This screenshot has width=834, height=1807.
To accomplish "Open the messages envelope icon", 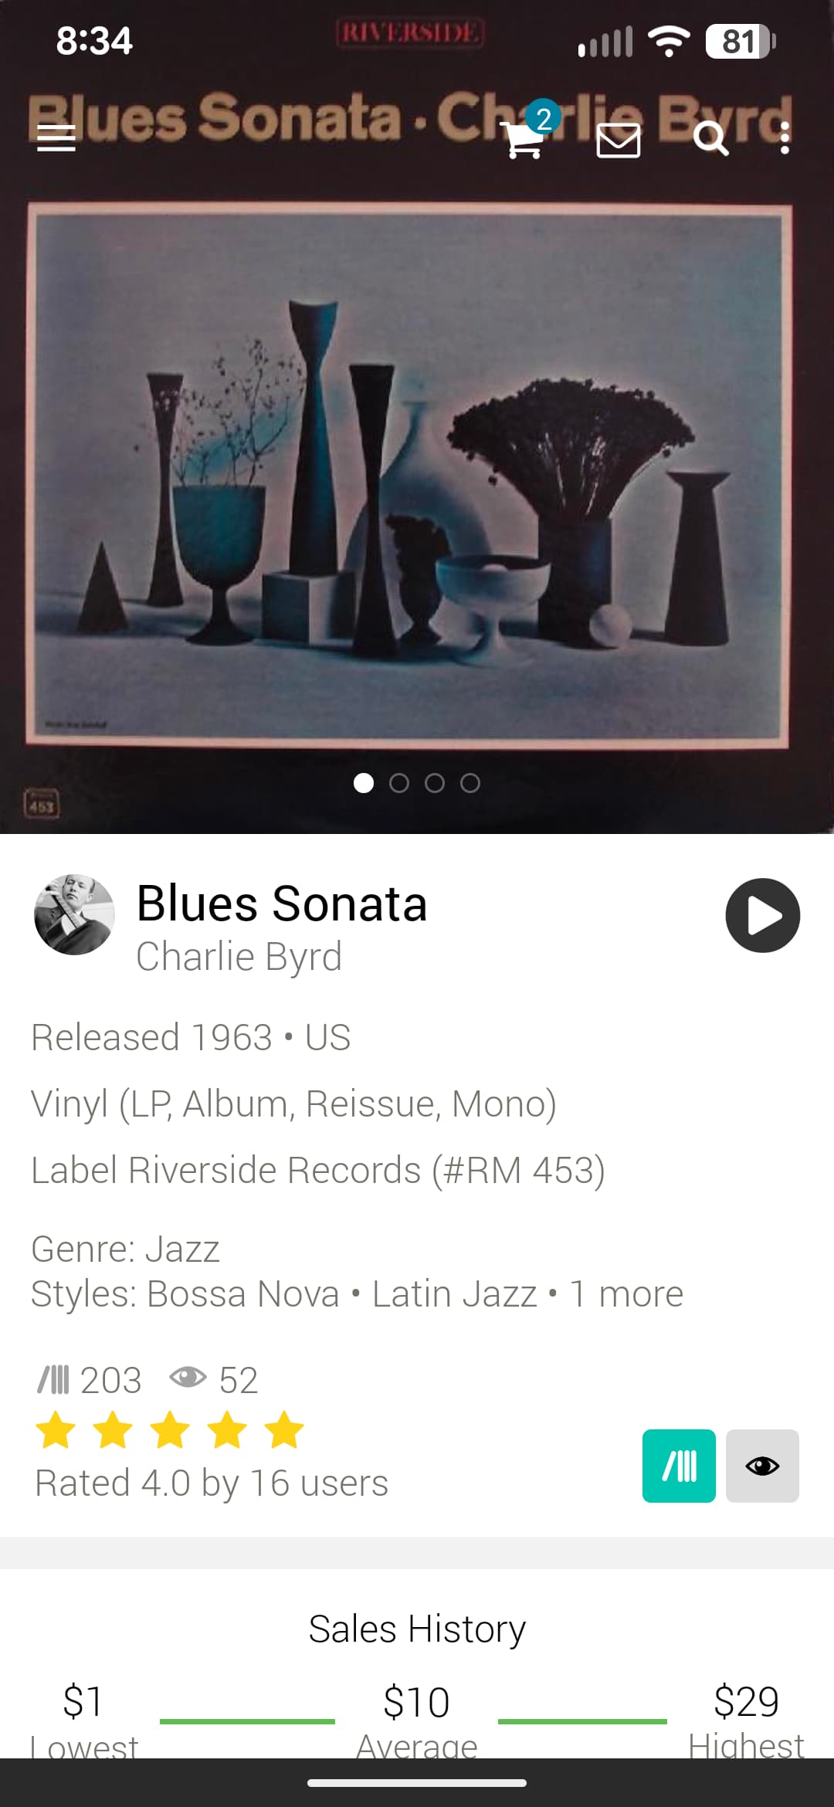I will pyautogui.click(x=619, y=141).
